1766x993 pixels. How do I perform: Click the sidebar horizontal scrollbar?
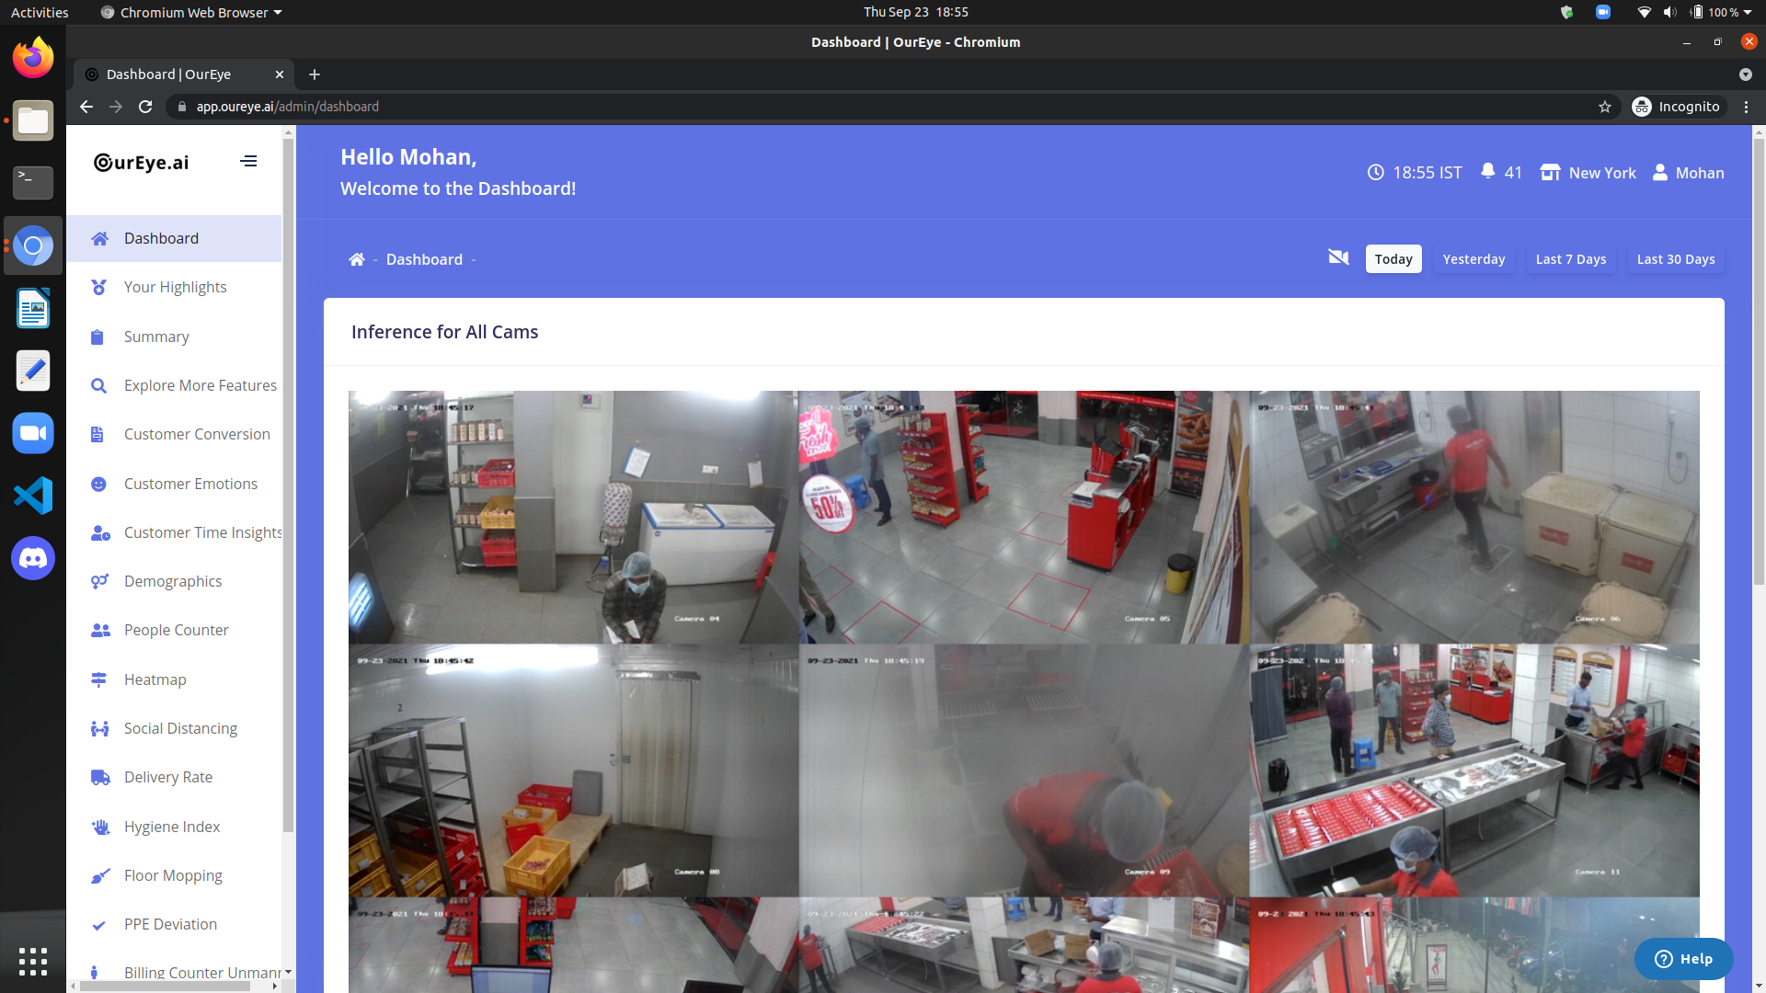pos(164,986)
